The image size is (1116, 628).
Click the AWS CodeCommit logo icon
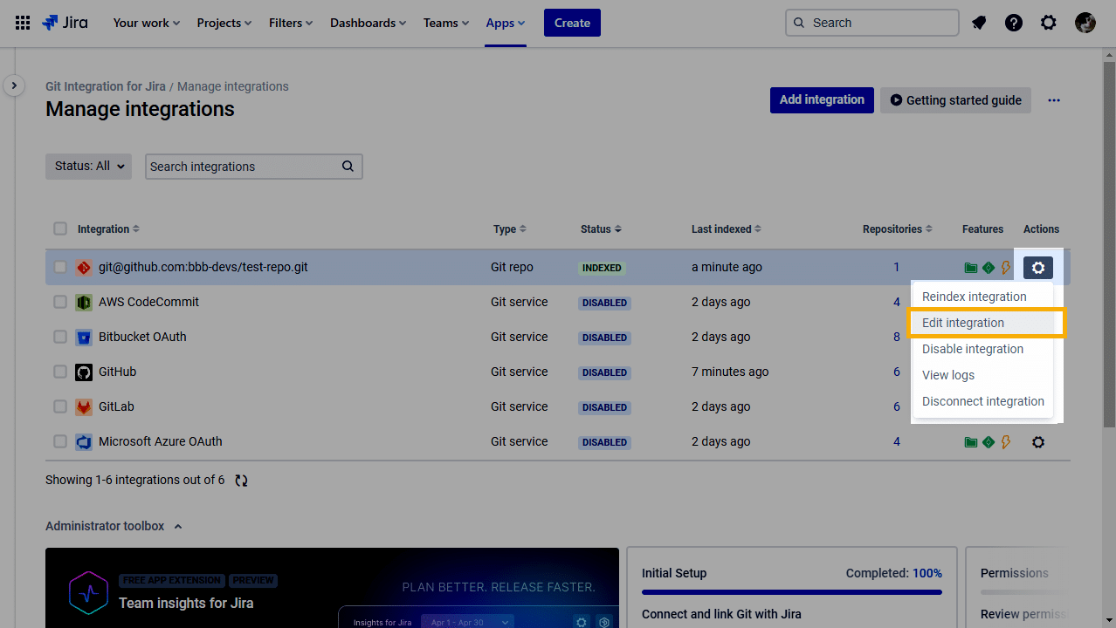pos(84,303)
